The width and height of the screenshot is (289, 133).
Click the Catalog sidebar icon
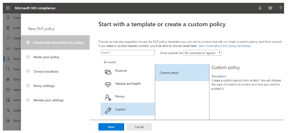[8, 18]
